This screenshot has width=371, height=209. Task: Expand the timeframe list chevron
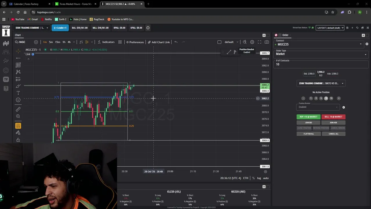click(74, 42)
